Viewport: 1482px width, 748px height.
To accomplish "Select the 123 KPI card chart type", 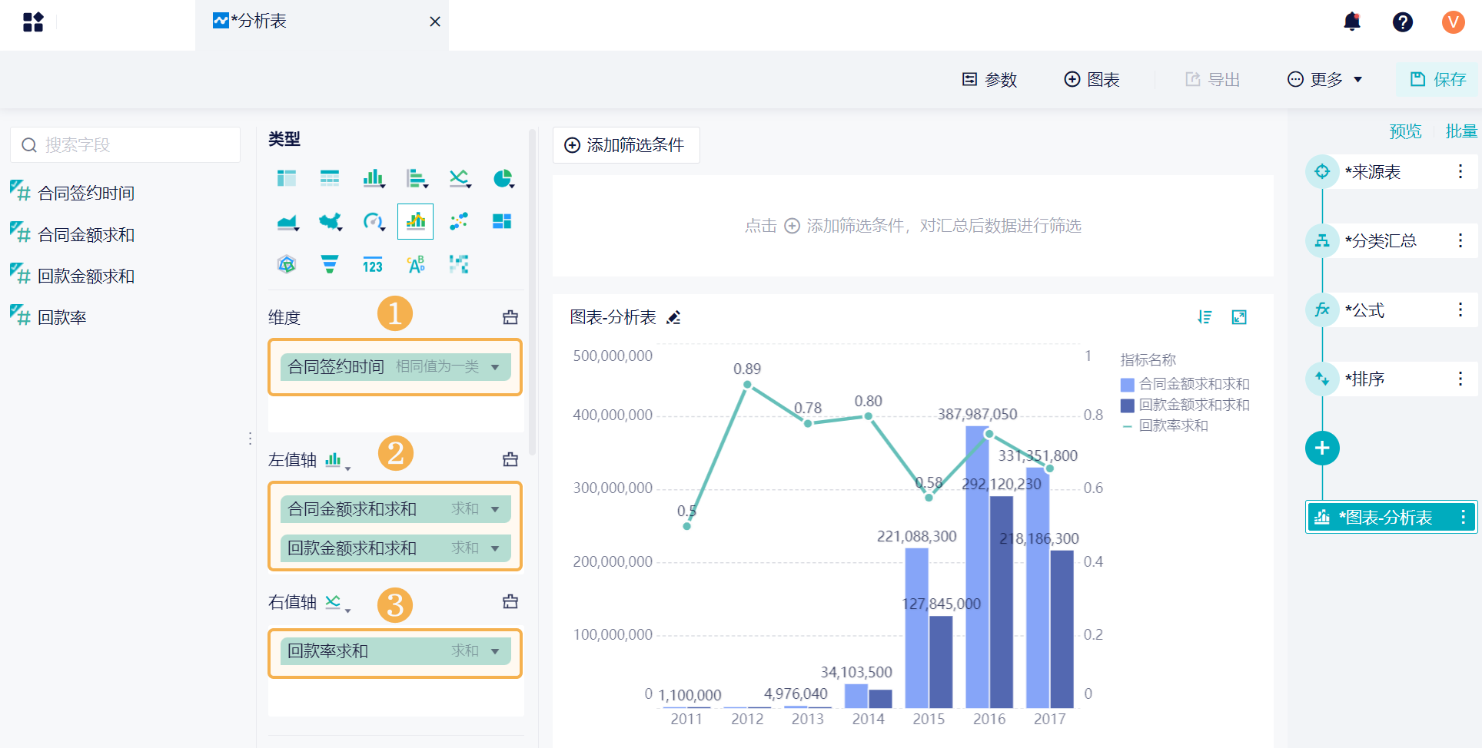I will (373, 265).
